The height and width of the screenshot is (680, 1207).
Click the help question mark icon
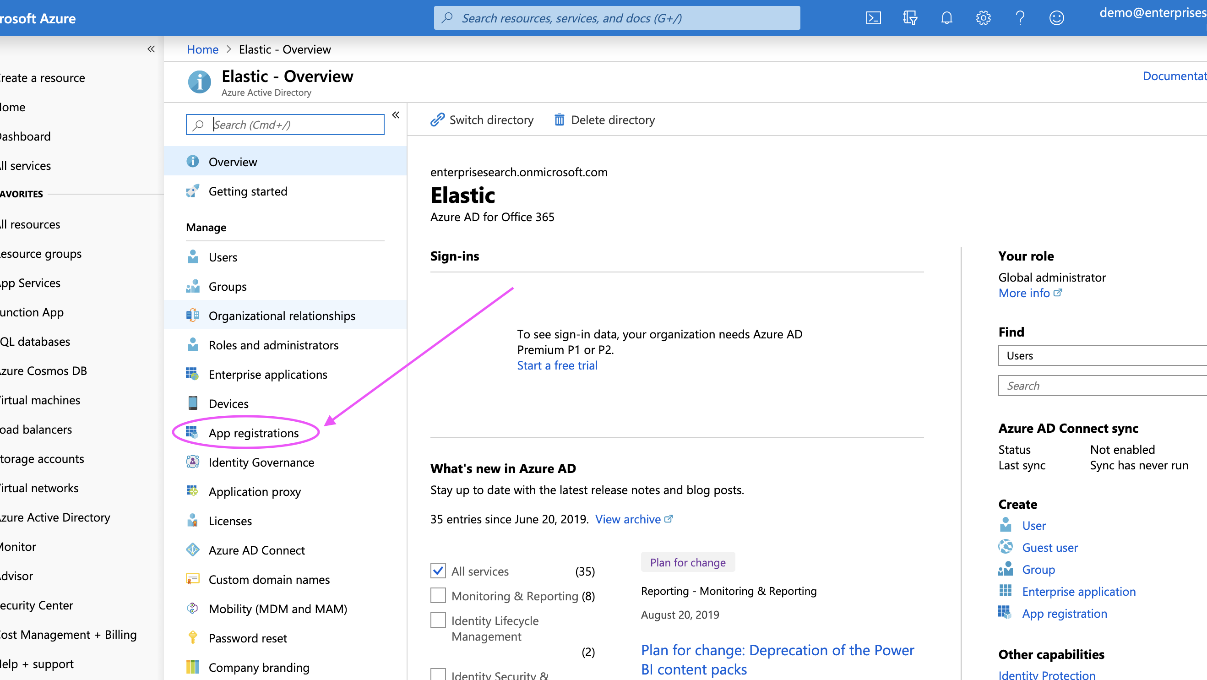[1020, 18]
